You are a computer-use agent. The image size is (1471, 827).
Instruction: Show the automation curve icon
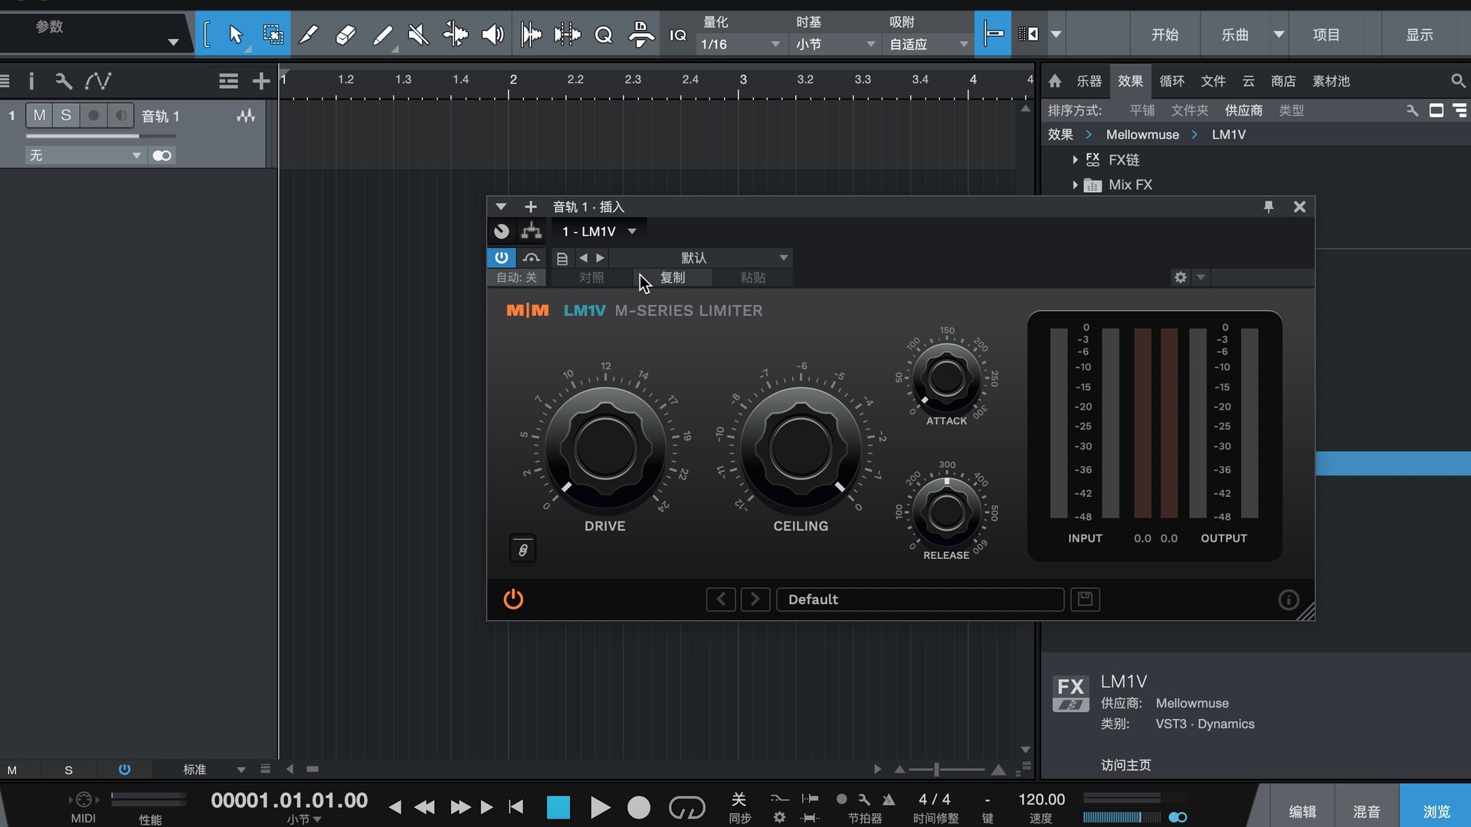pos(98,80)
